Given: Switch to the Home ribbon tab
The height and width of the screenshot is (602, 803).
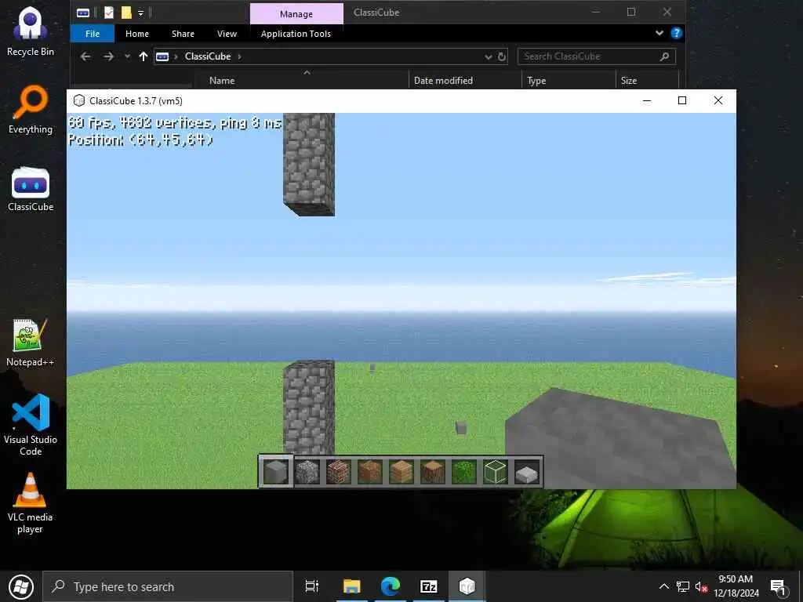Looking at the screenshot, I should (137, 34).
